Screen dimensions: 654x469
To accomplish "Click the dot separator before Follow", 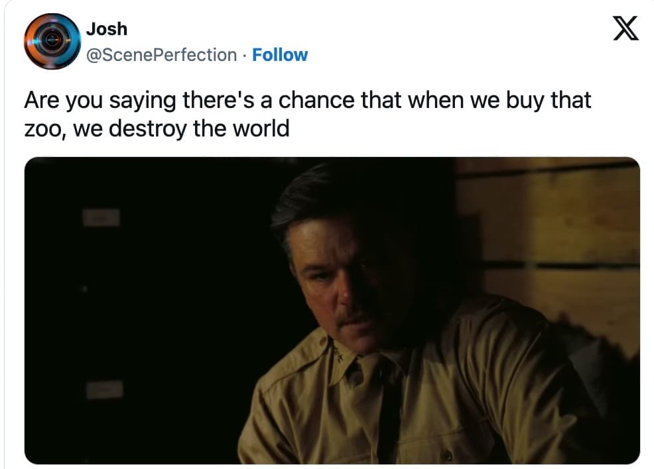I will click(244, 55).
